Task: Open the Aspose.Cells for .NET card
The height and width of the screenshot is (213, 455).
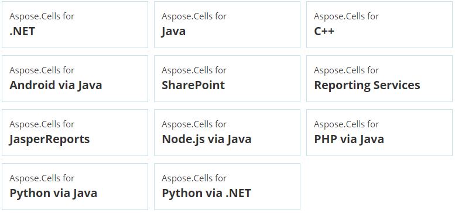Action: pos(75,25)
